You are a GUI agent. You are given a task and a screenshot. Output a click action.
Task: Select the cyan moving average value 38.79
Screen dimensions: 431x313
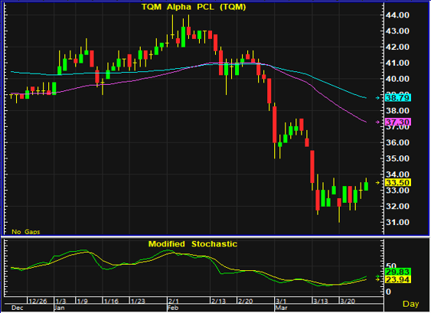tap(398, 98)
